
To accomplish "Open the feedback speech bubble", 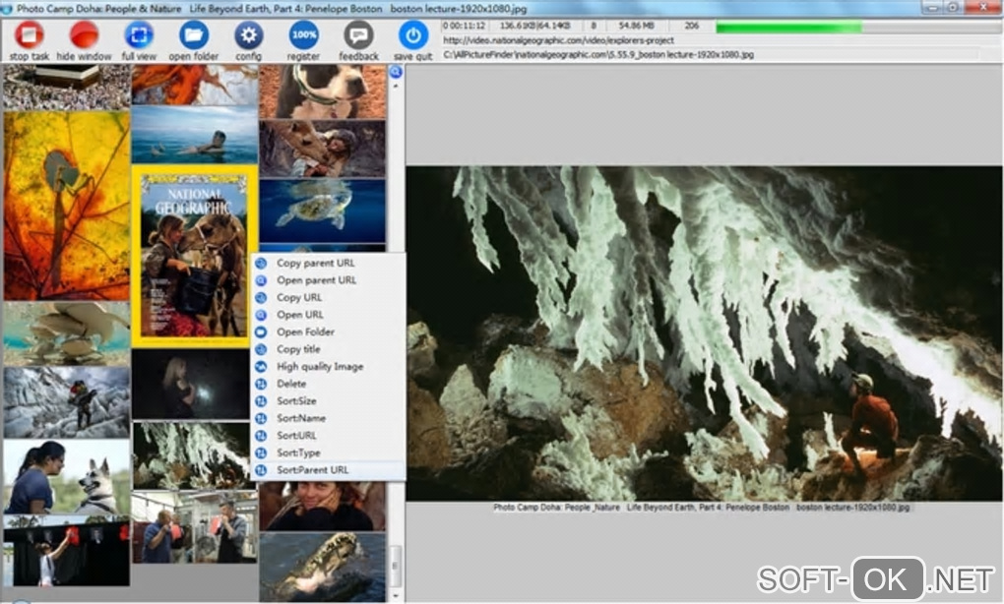I will [358, 36].
